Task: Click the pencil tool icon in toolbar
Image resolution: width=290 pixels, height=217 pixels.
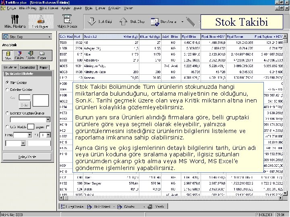Action: pos(191,22)
